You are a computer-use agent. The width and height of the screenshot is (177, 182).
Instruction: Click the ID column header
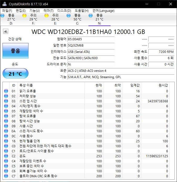click(14, 85)
